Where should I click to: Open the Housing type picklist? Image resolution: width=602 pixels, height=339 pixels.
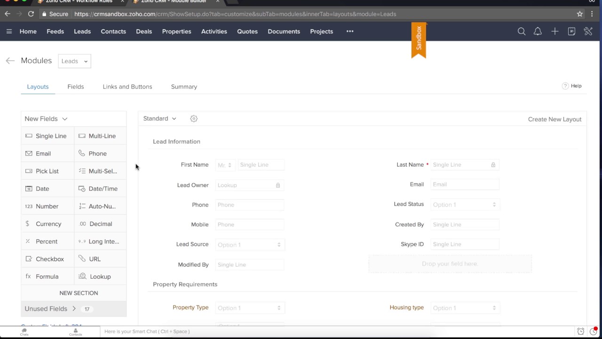[x=464, y=308]
